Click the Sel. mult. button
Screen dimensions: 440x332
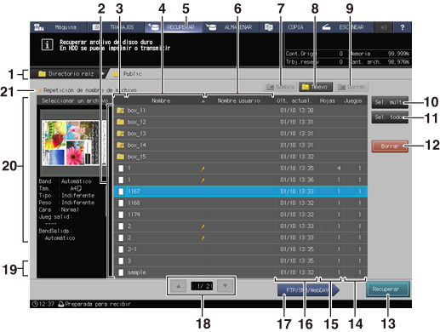tap(390, 102)
